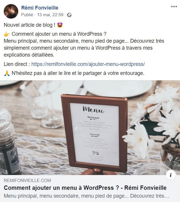The height and width of the screenshot is (202, 180).
Task: Click the pointing hand emoji
Action: [7, 34]
